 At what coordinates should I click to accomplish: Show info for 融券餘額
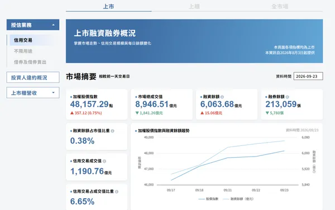[288, 97]
